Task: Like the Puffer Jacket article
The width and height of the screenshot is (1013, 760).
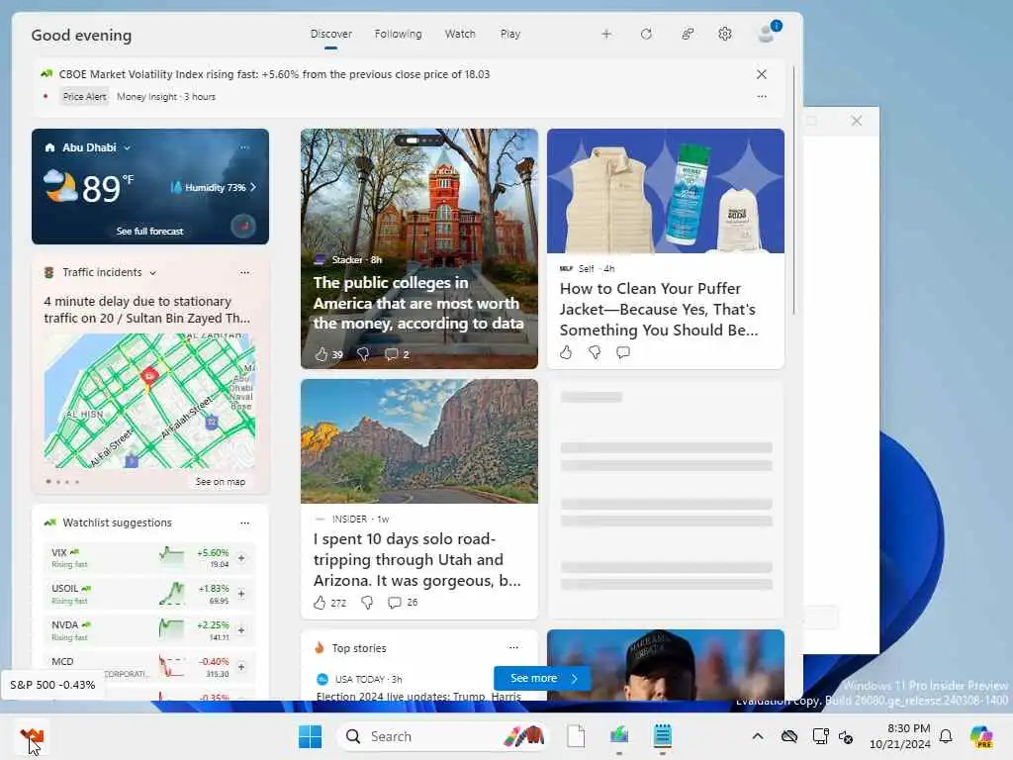Action: pyautogui.click(x=566, y=352)
